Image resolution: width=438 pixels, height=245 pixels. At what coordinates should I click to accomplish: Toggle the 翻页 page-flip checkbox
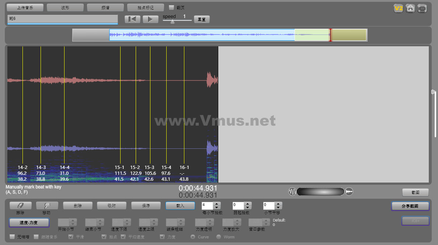coord(171,7)
